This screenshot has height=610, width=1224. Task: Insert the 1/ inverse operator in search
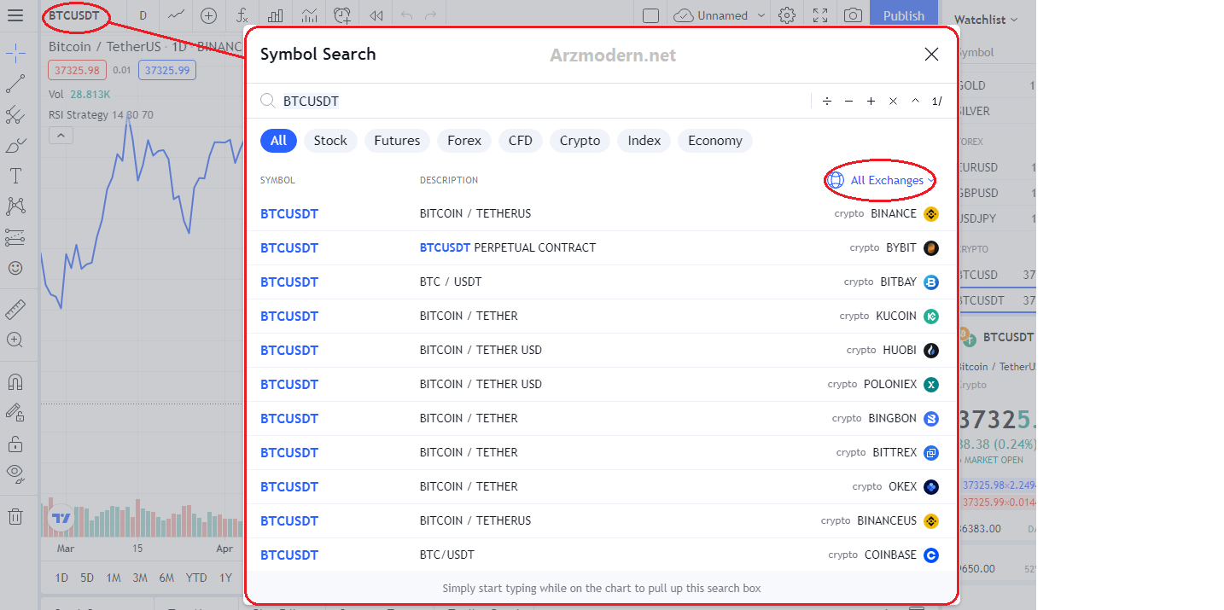(x=936, y=101)
